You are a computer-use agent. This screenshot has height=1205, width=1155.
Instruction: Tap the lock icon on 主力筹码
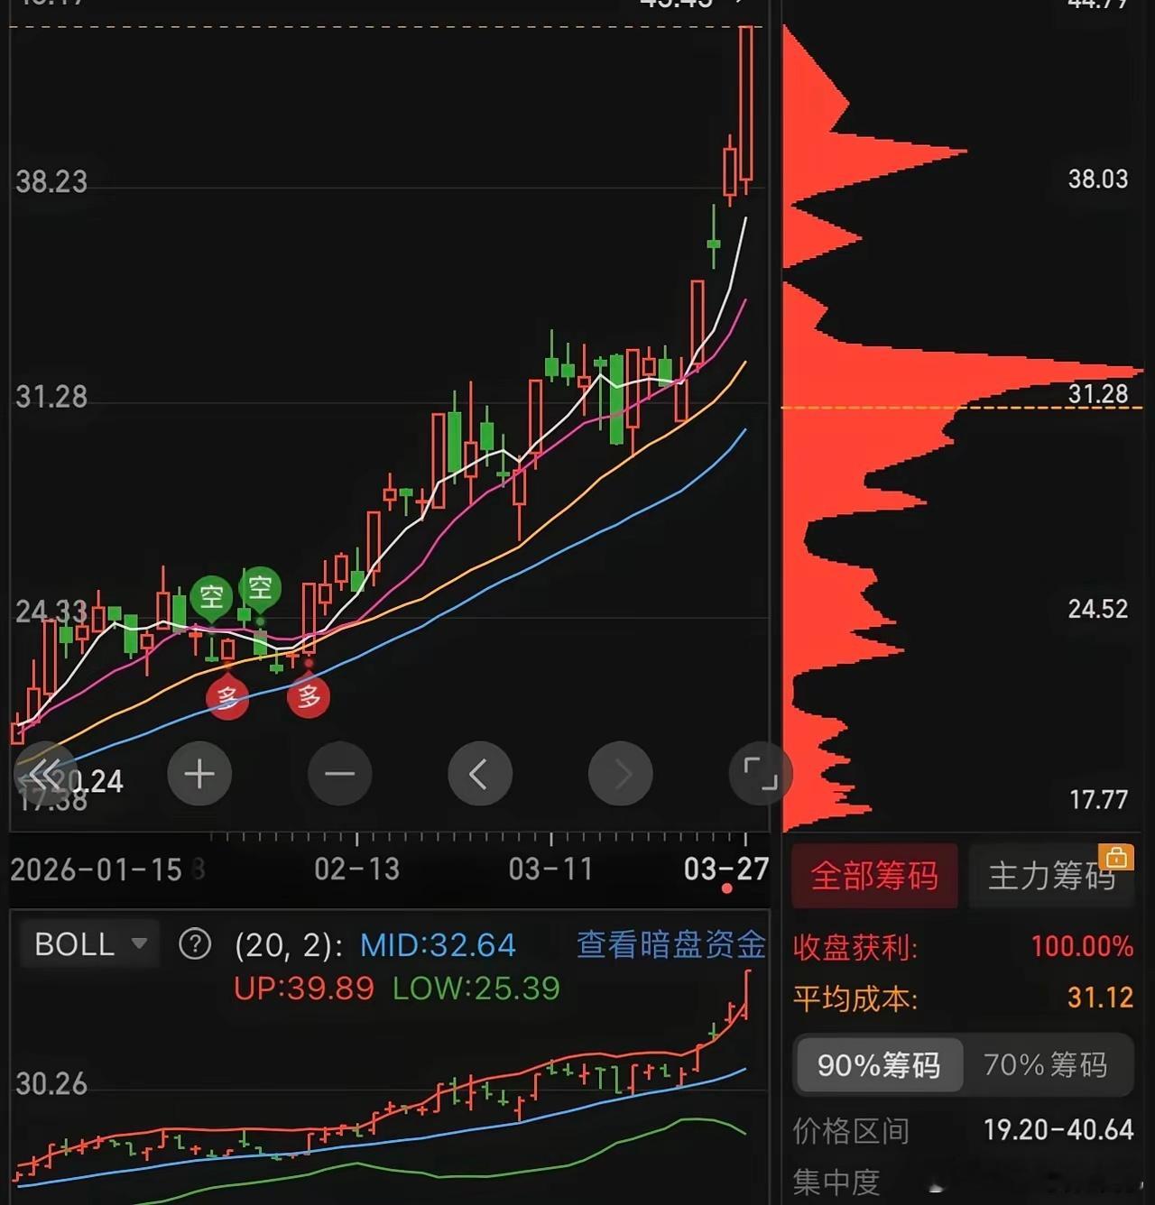pyautogui.click(x=1116, y=857)
